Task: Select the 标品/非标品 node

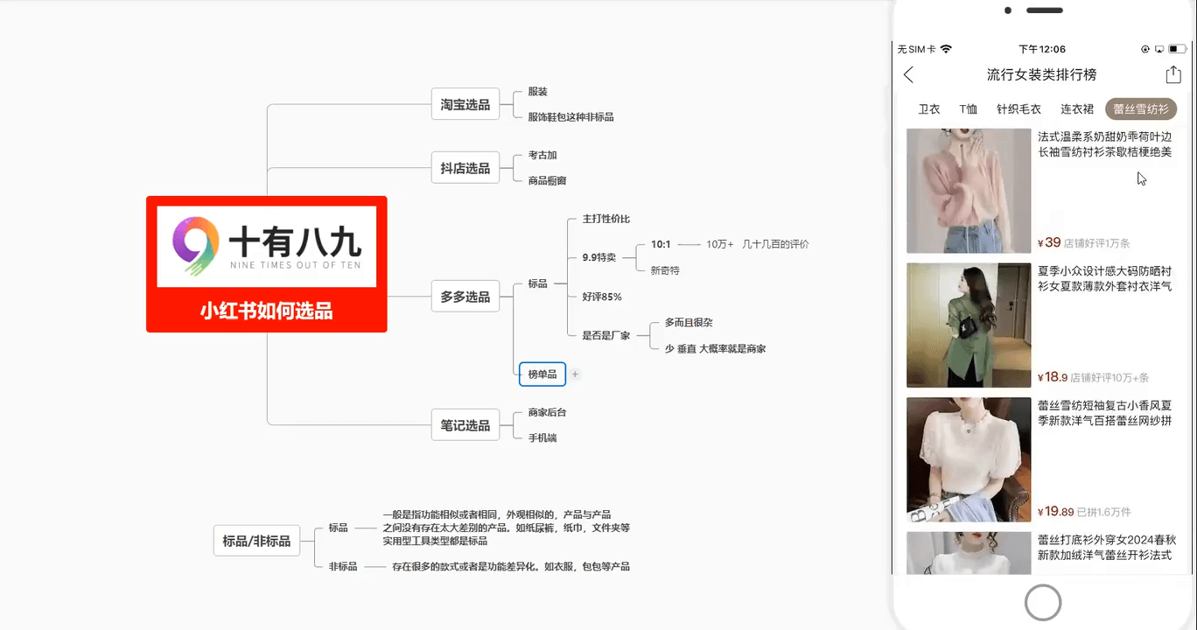Action: [x=256, y=541]
